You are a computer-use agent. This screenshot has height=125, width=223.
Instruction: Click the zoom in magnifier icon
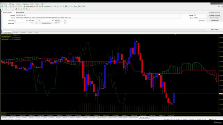tap(61, 6)
